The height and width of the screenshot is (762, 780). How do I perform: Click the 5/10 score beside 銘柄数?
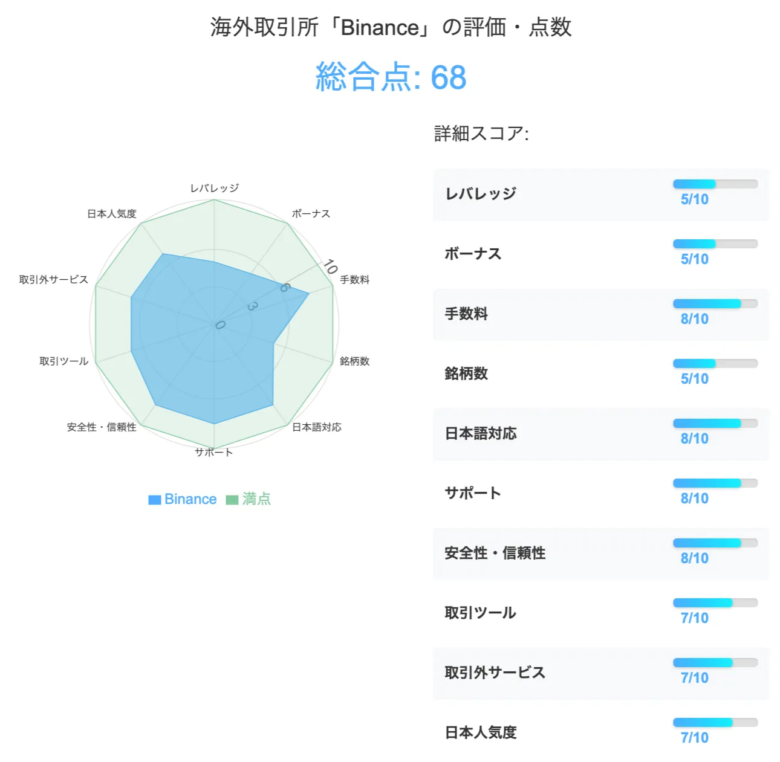click(x=694, y=379)
